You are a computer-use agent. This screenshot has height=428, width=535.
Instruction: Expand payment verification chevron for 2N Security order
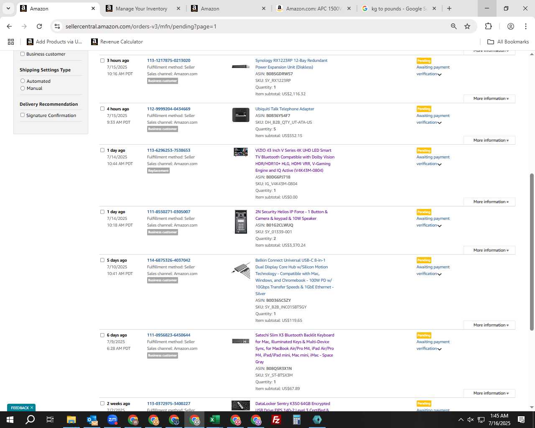point(439,226)
